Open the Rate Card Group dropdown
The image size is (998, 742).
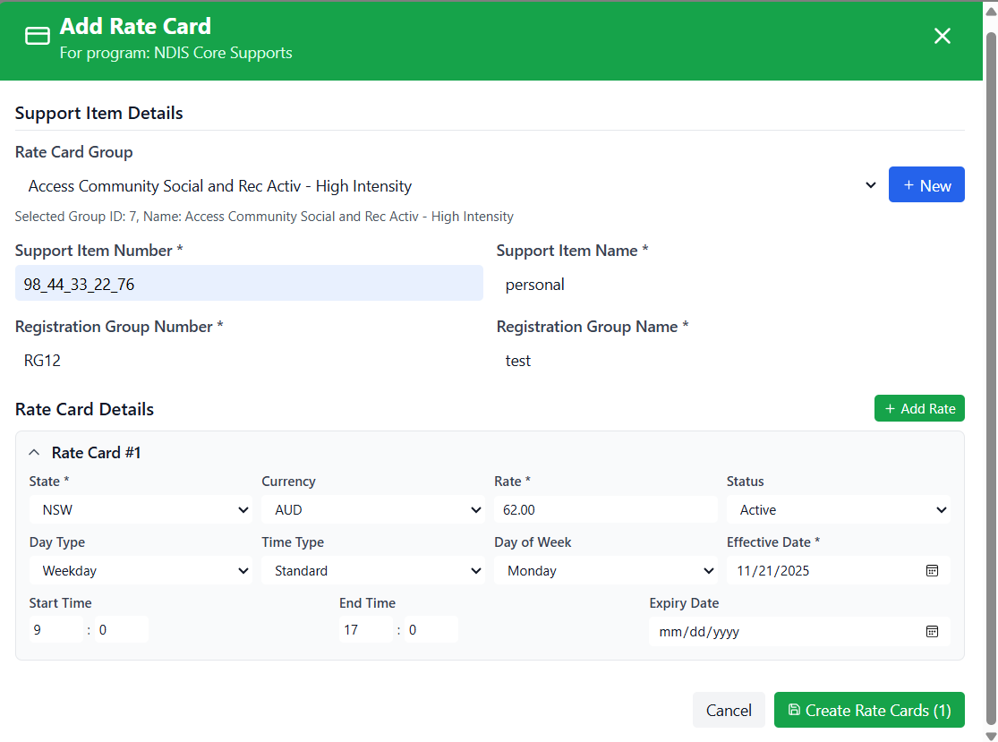coord(448,186)
